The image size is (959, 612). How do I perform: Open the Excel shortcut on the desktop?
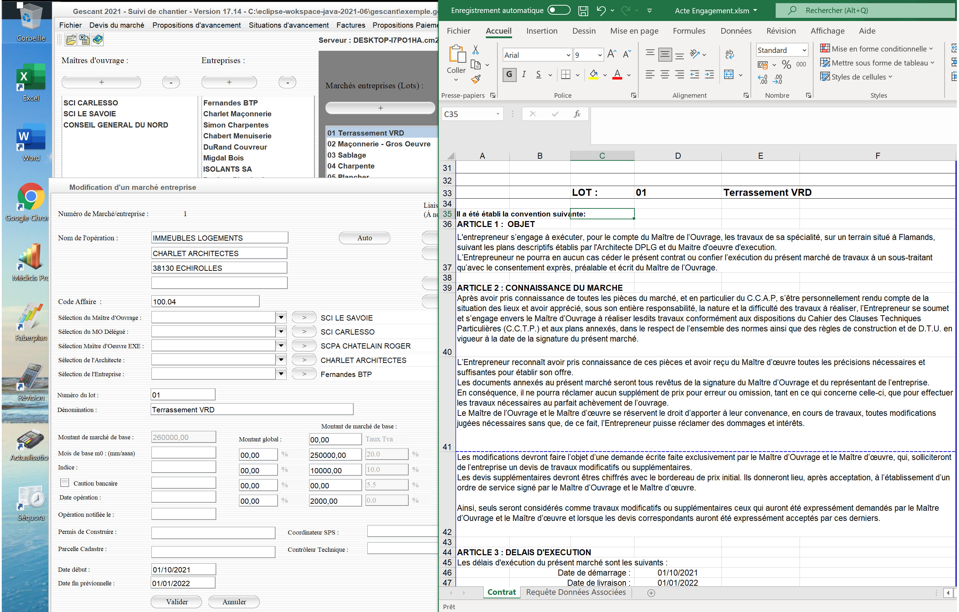[30, 82]
